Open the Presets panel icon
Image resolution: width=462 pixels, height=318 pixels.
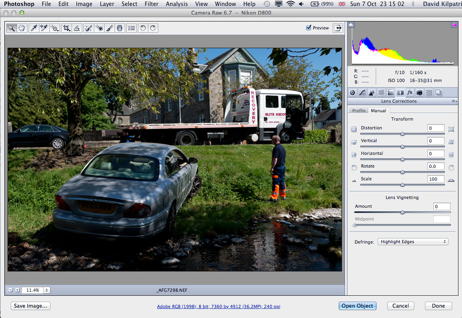(429, 93)
